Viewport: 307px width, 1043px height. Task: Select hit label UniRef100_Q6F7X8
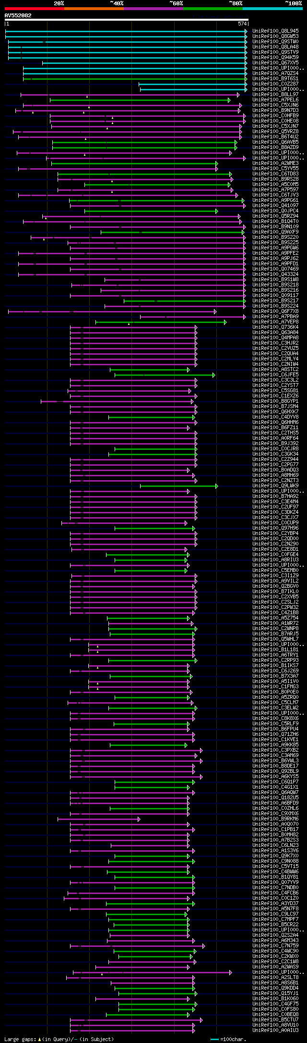(x=275, y=311)
